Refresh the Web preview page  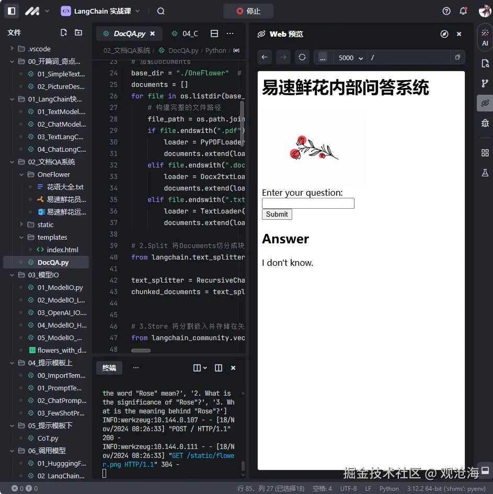point(302,58)
